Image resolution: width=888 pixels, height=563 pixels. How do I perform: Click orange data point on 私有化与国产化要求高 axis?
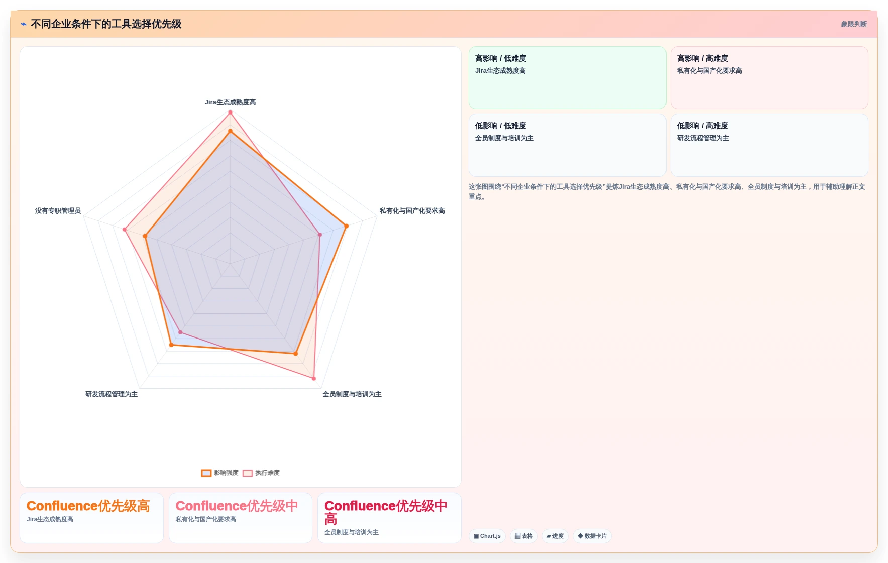[x=346, y=226]
